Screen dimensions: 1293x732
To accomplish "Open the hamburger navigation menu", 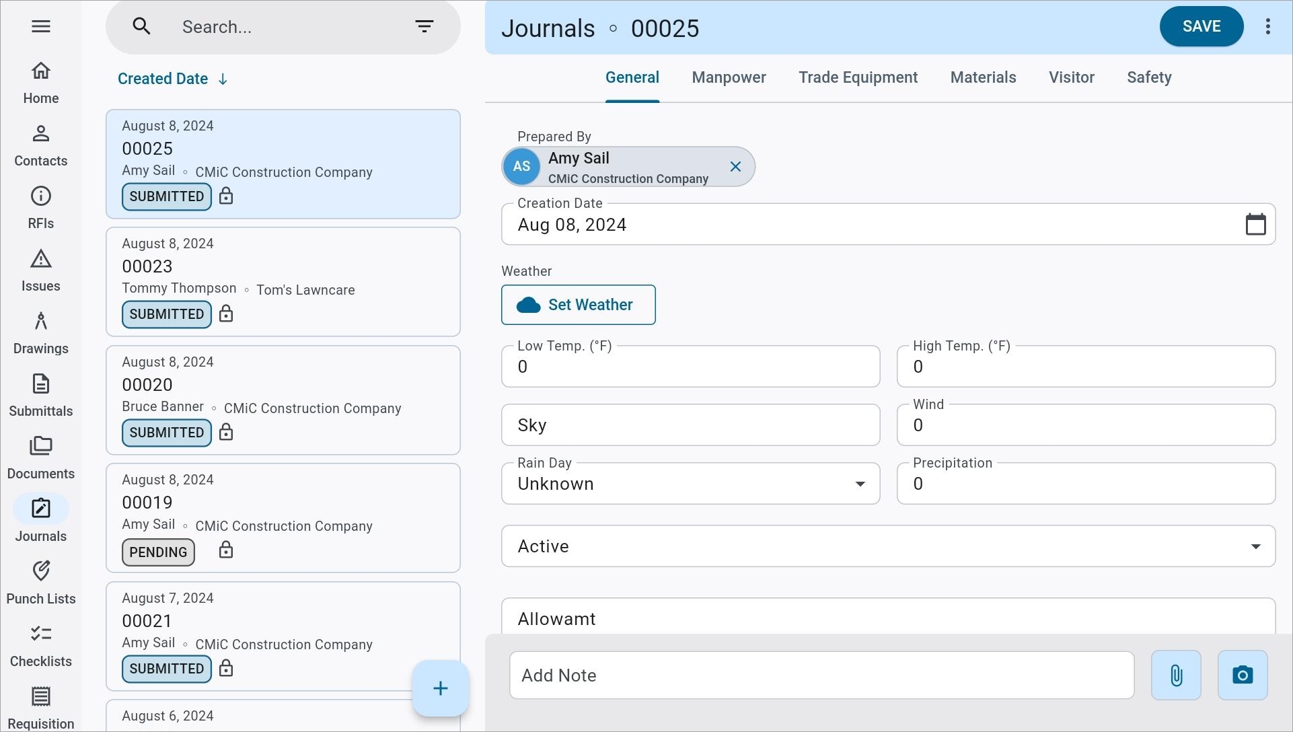I will [x=40, y=26].
